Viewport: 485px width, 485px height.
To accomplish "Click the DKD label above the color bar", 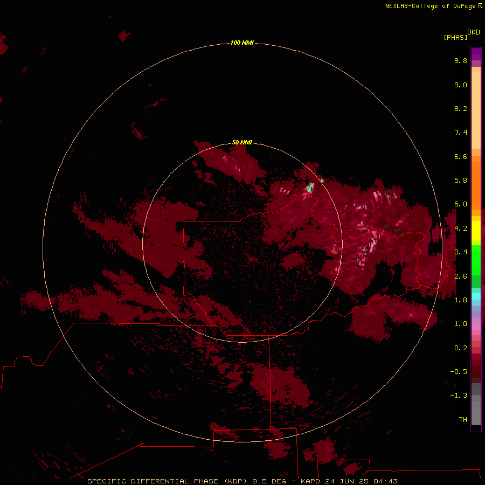I will (x=474, y=32).
